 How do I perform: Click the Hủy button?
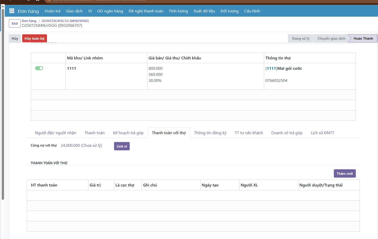click(x=15, y=38)
